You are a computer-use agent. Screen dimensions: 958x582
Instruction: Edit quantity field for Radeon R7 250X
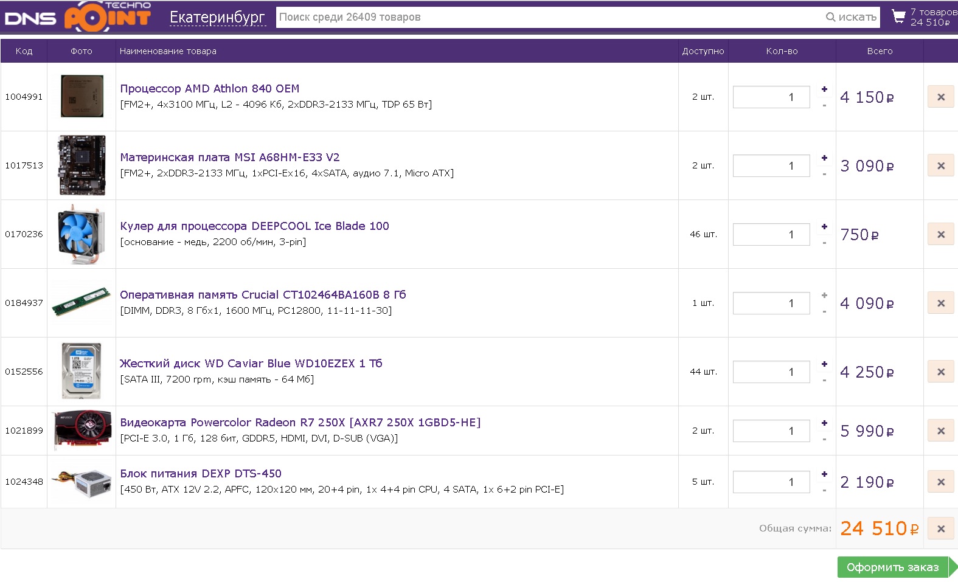click(771, 431)
